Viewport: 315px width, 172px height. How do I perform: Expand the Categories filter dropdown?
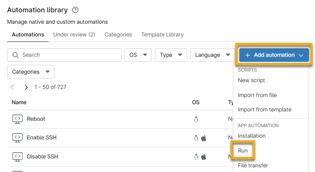[x=30, y=72]
